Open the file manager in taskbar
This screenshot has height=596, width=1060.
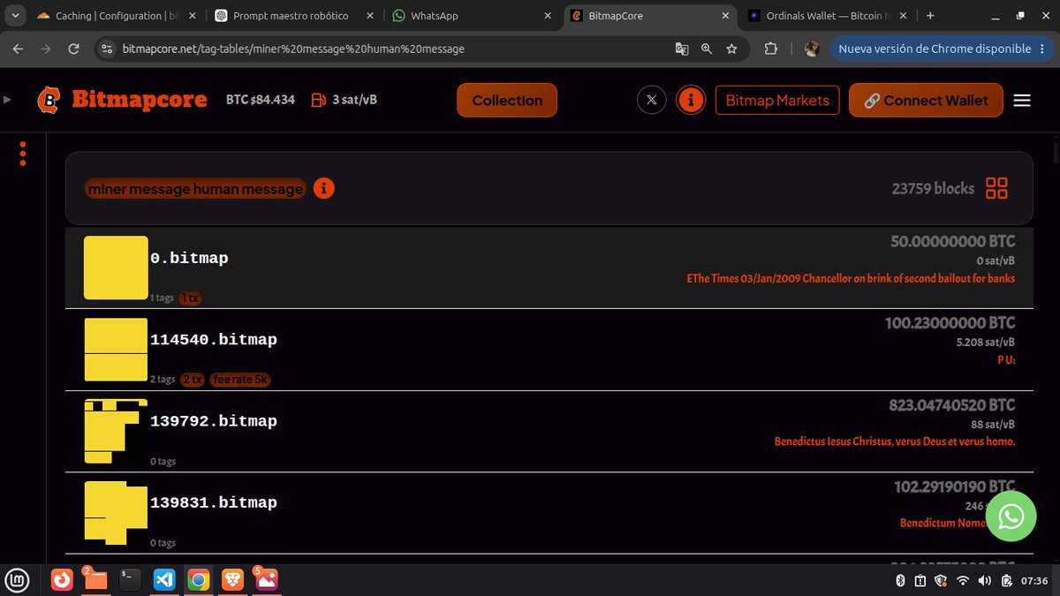point(95,580)
